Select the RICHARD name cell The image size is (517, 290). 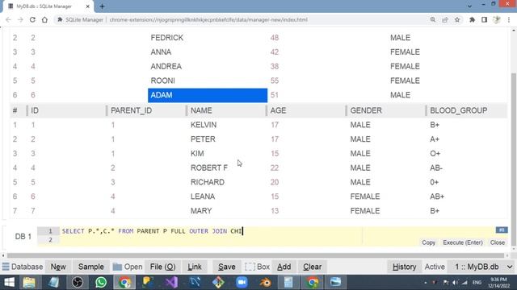(x=208, y=182)
